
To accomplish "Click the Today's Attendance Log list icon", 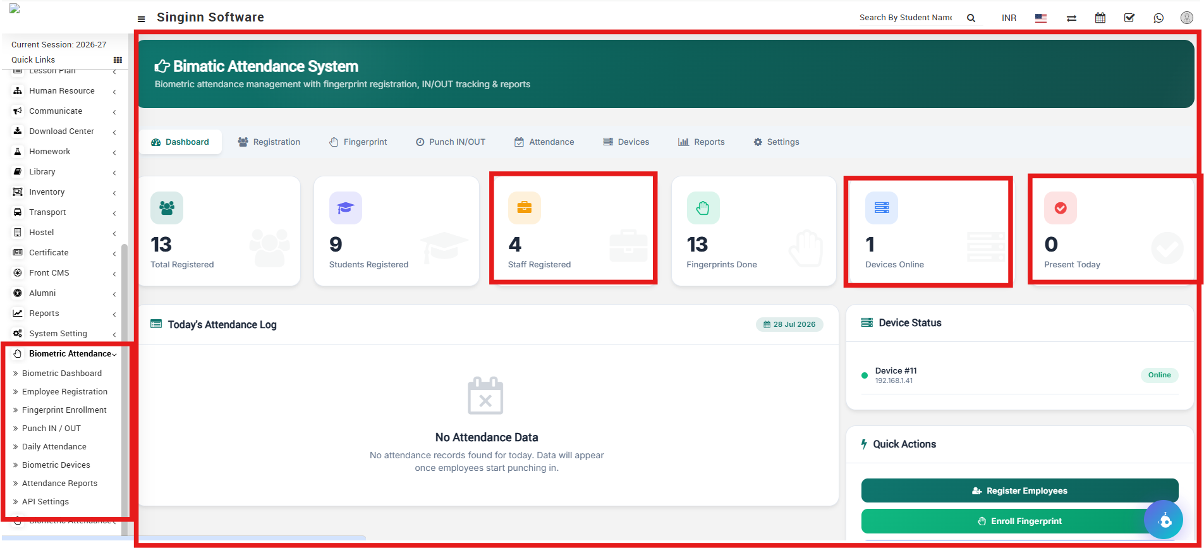I will 156,324.
